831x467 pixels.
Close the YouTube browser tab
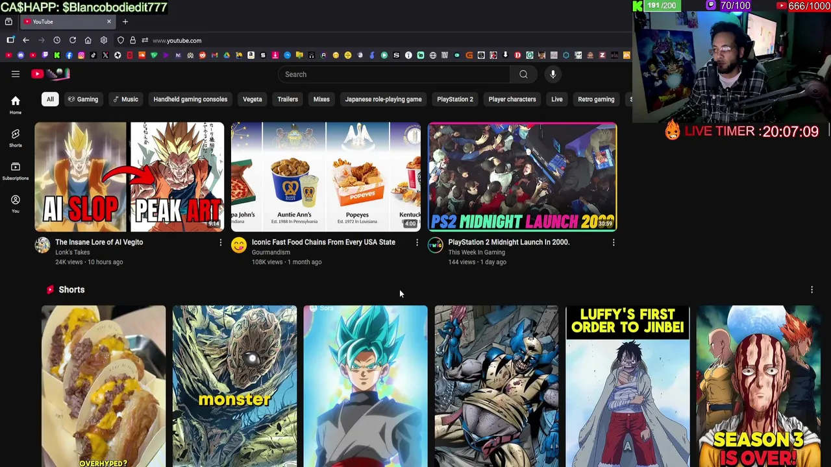(108, 21)
